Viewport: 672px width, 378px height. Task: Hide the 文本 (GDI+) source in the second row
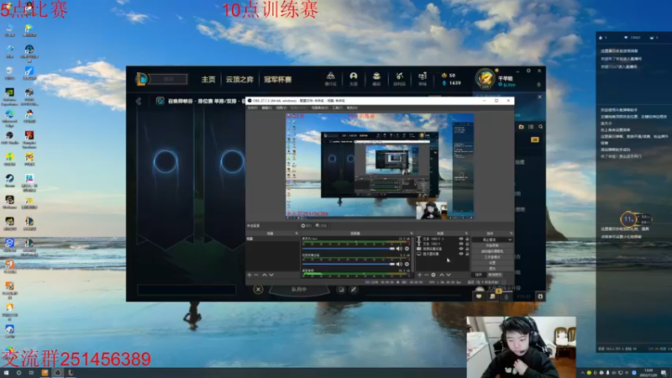[461, 244]
